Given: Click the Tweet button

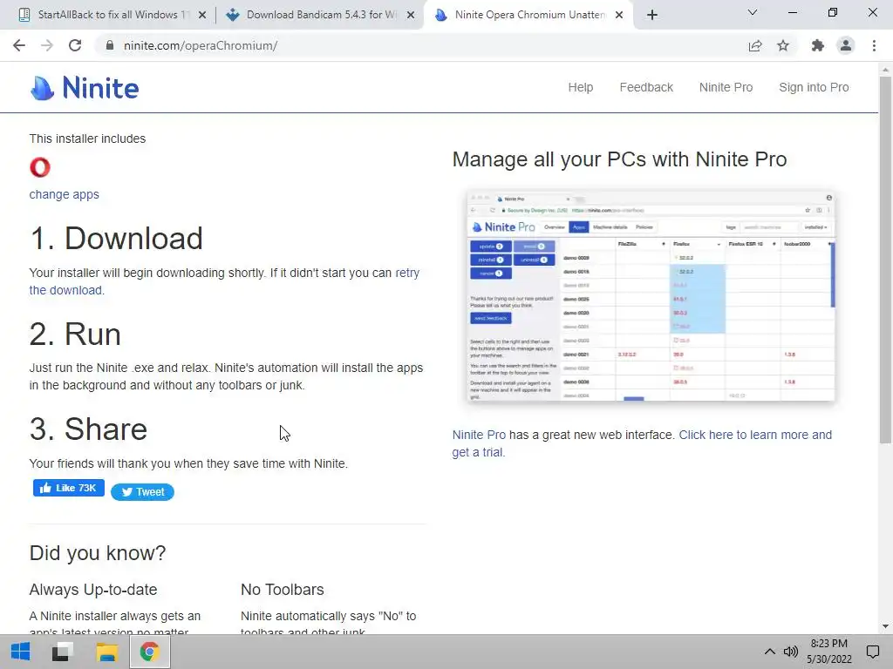Looking at the screenshot, I should point(142,492).
